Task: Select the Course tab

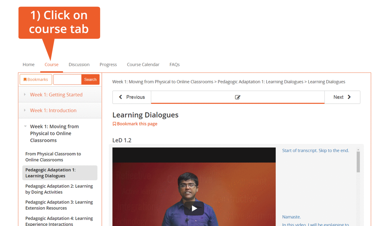Action: point(52,64)
